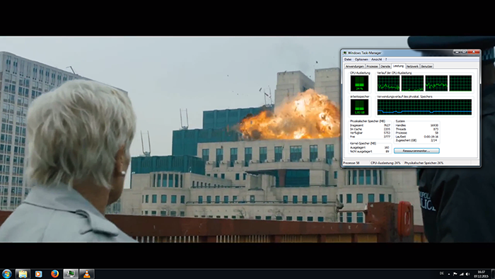The width and height of the screenshot is (495, 279).
Task: Click the Show Desktop strip at taskbar end
Action: click(493, 273)
